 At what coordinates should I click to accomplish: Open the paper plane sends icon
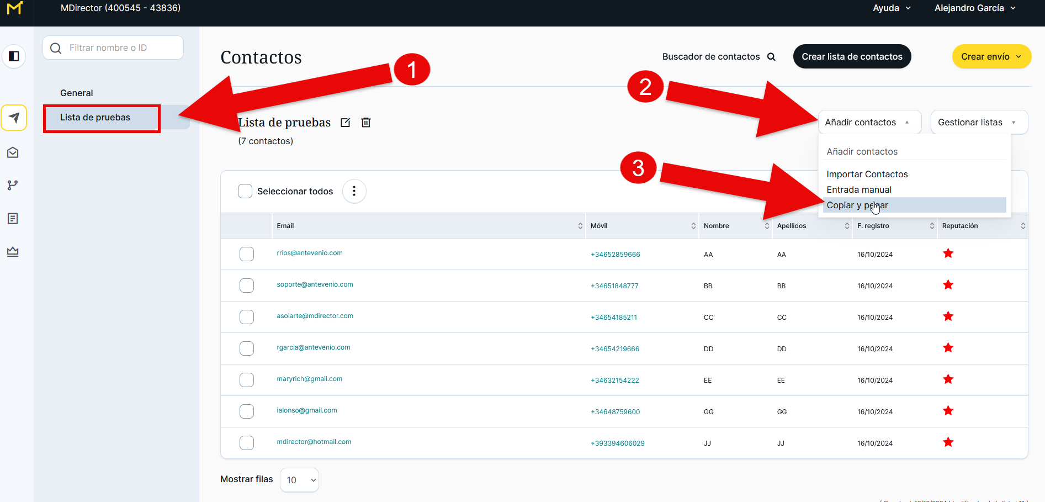(x=14, y=118)
